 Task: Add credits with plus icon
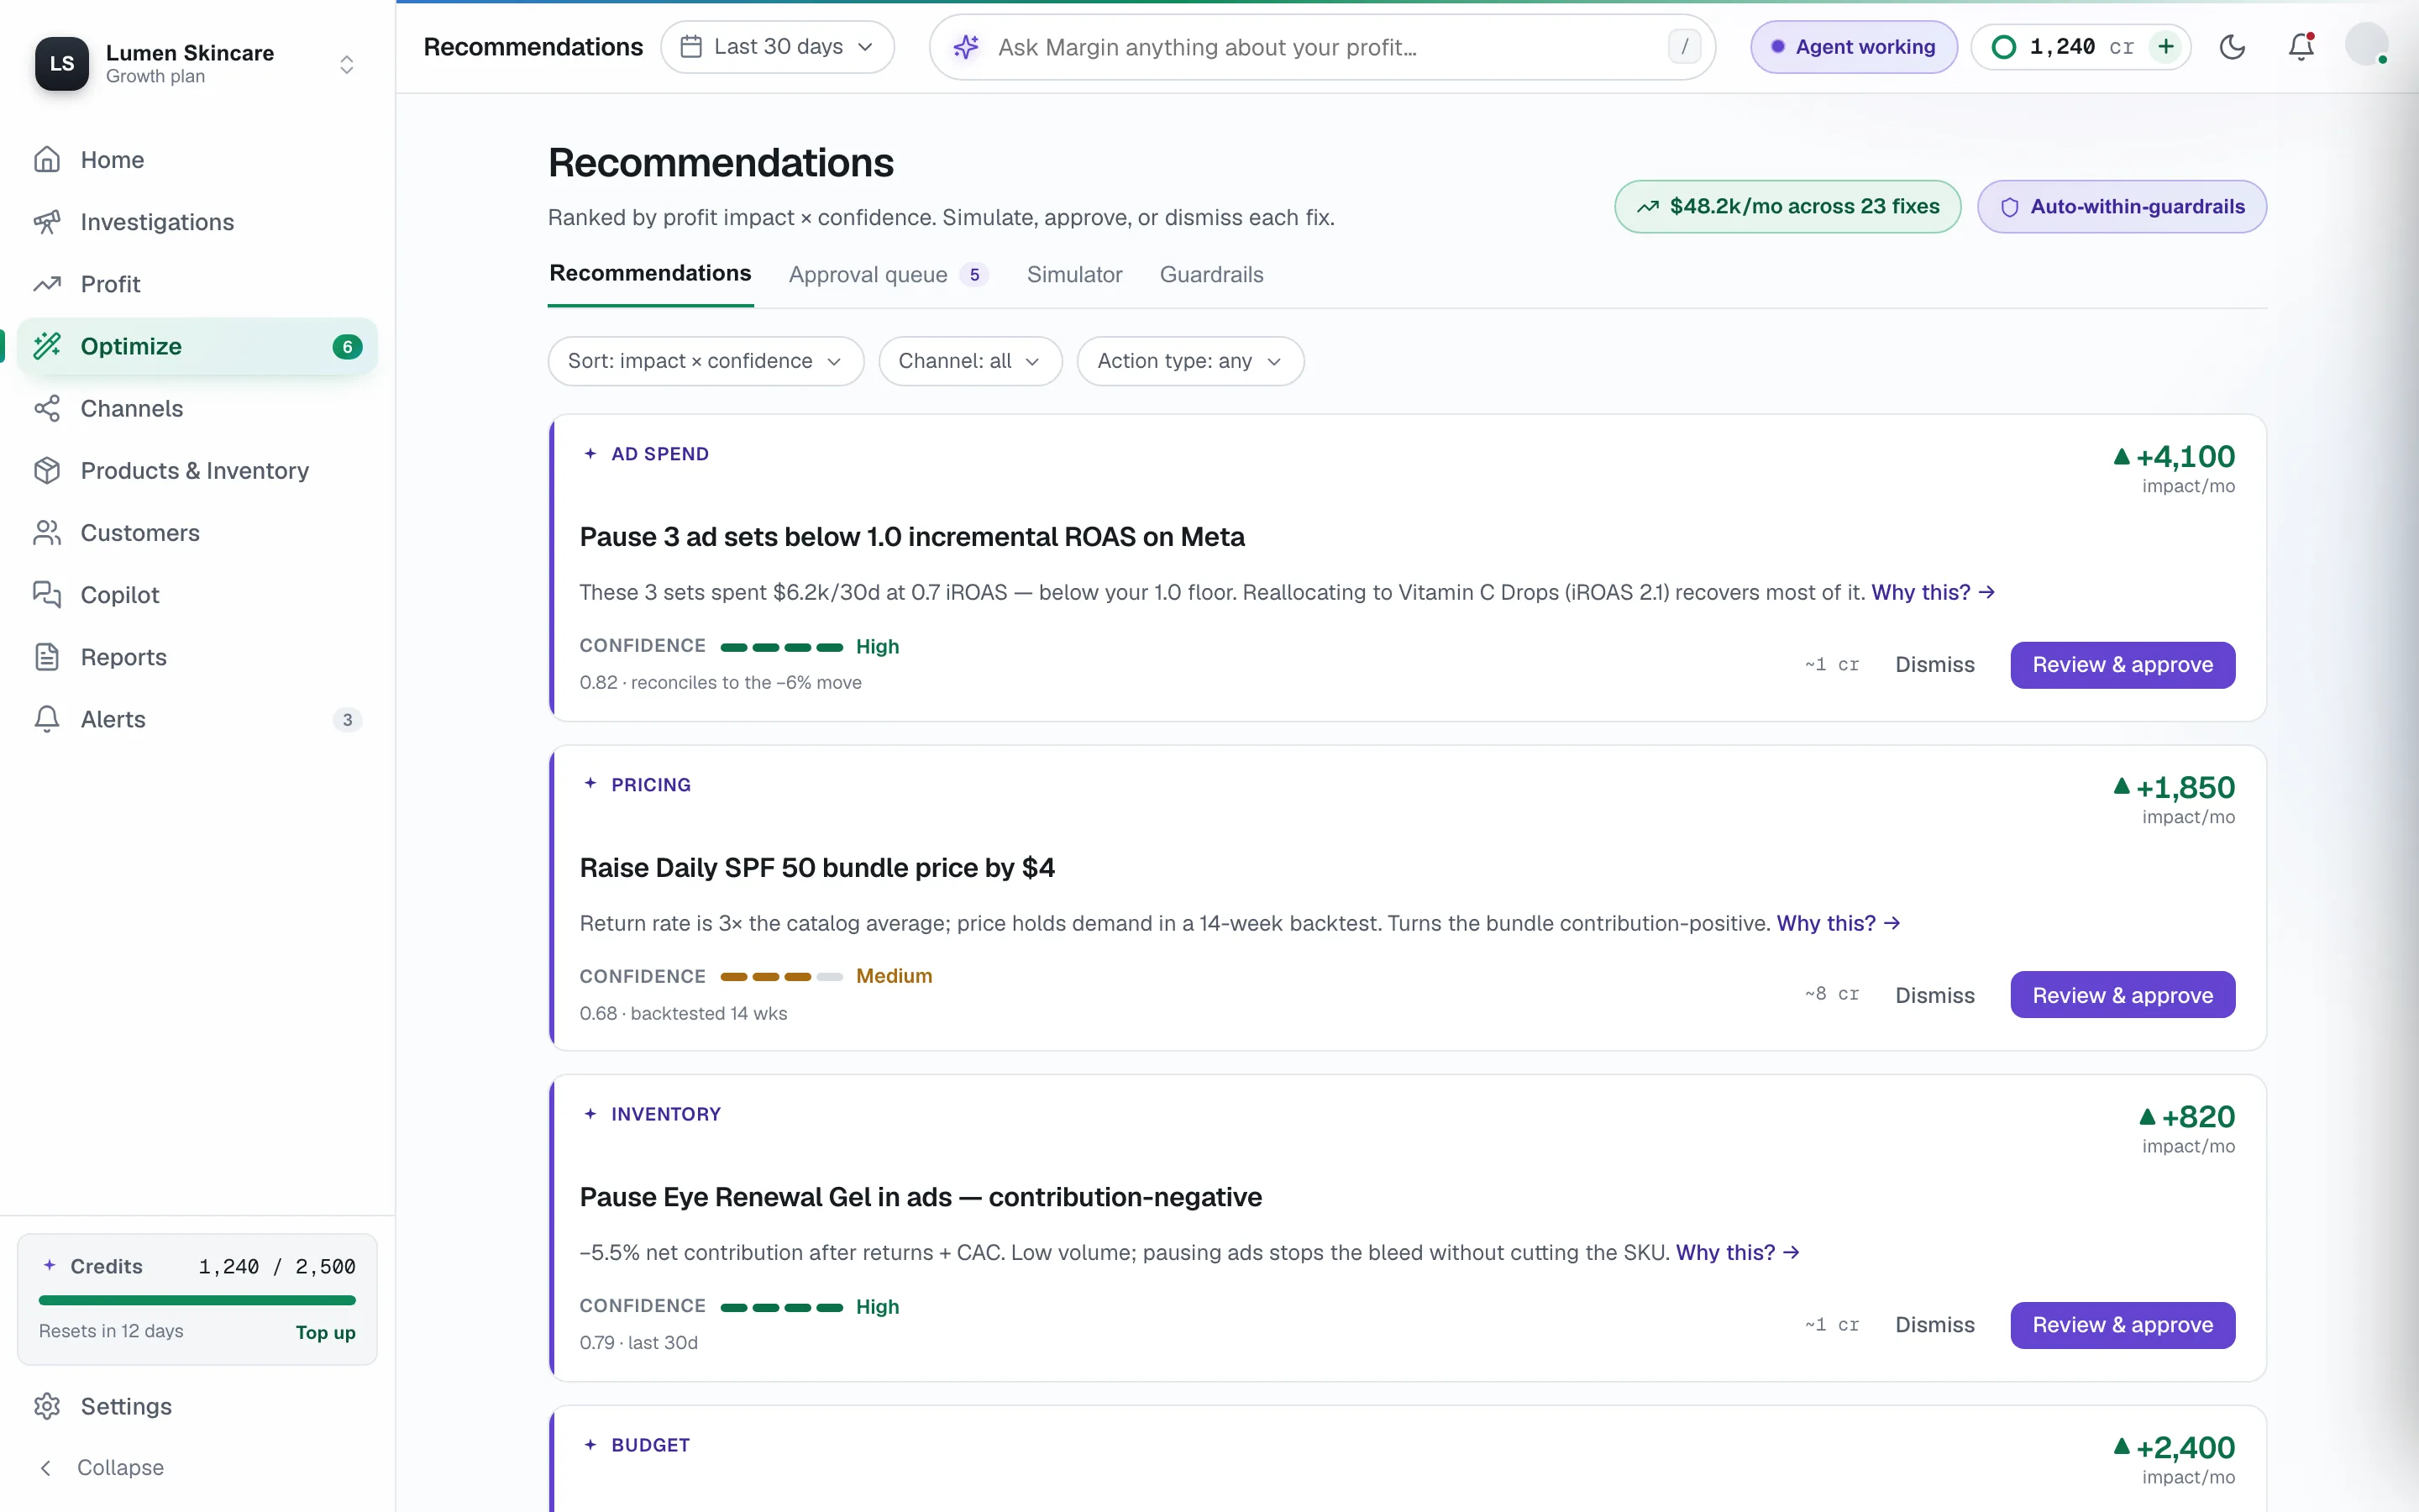tap(2166, 47)
